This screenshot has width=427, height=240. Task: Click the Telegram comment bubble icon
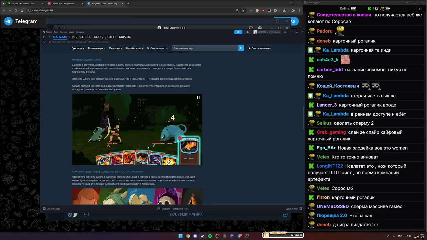click(86, 215)
